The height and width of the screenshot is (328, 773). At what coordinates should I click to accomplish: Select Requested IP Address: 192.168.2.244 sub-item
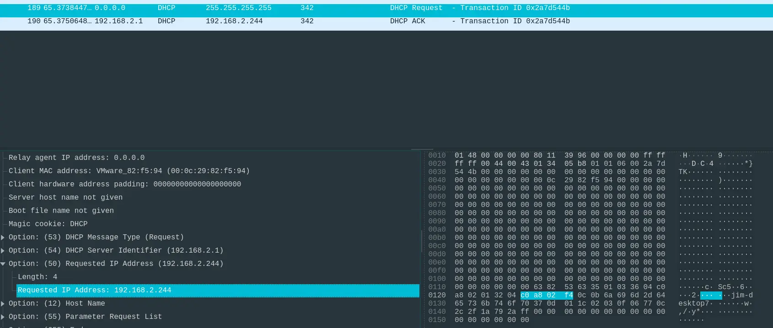pyautogui.click(x=94, y=290)
